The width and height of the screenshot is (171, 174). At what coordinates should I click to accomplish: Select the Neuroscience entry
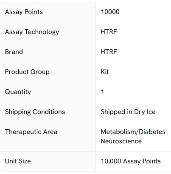(121, 141)
